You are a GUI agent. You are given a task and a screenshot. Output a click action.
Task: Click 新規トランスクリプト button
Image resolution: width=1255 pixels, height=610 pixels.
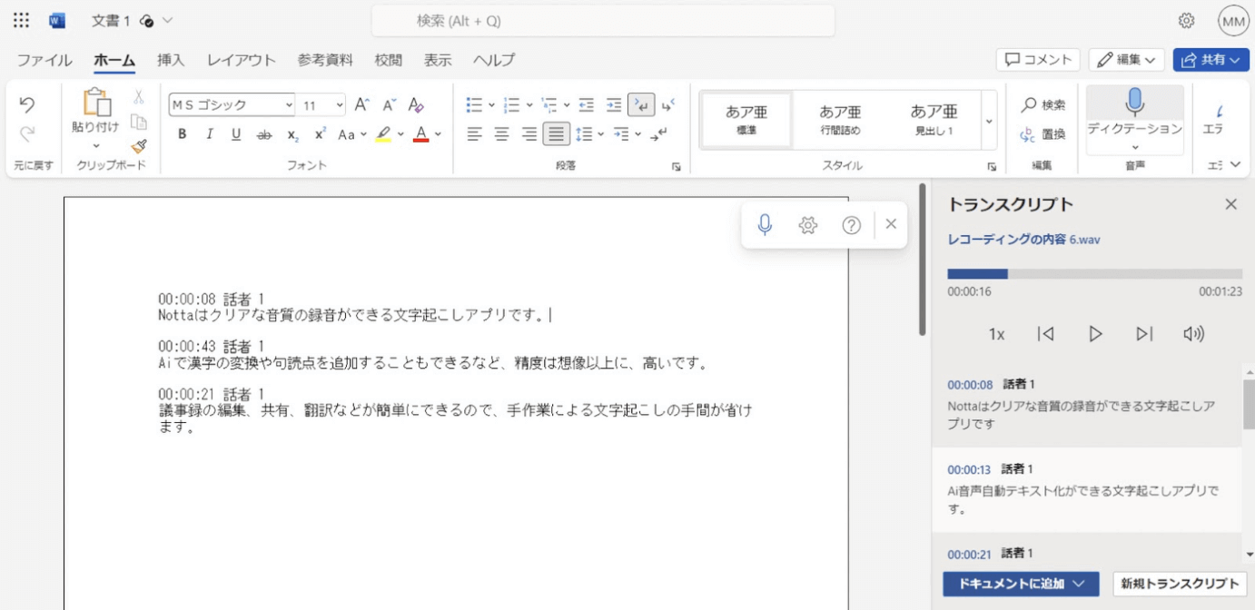point(1180,584)
